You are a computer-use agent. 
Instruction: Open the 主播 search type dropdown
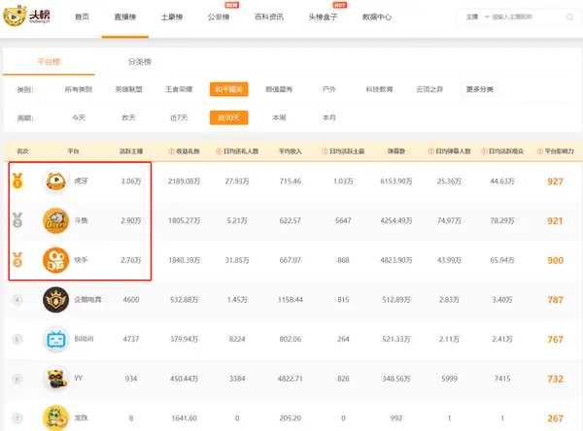pyautogui.click(x=477, y=17)
